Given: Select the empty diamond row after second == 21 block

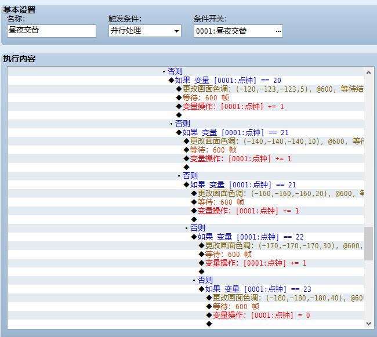Looking at the screenshot, I should pyautogui.click(x=186, y=219).
